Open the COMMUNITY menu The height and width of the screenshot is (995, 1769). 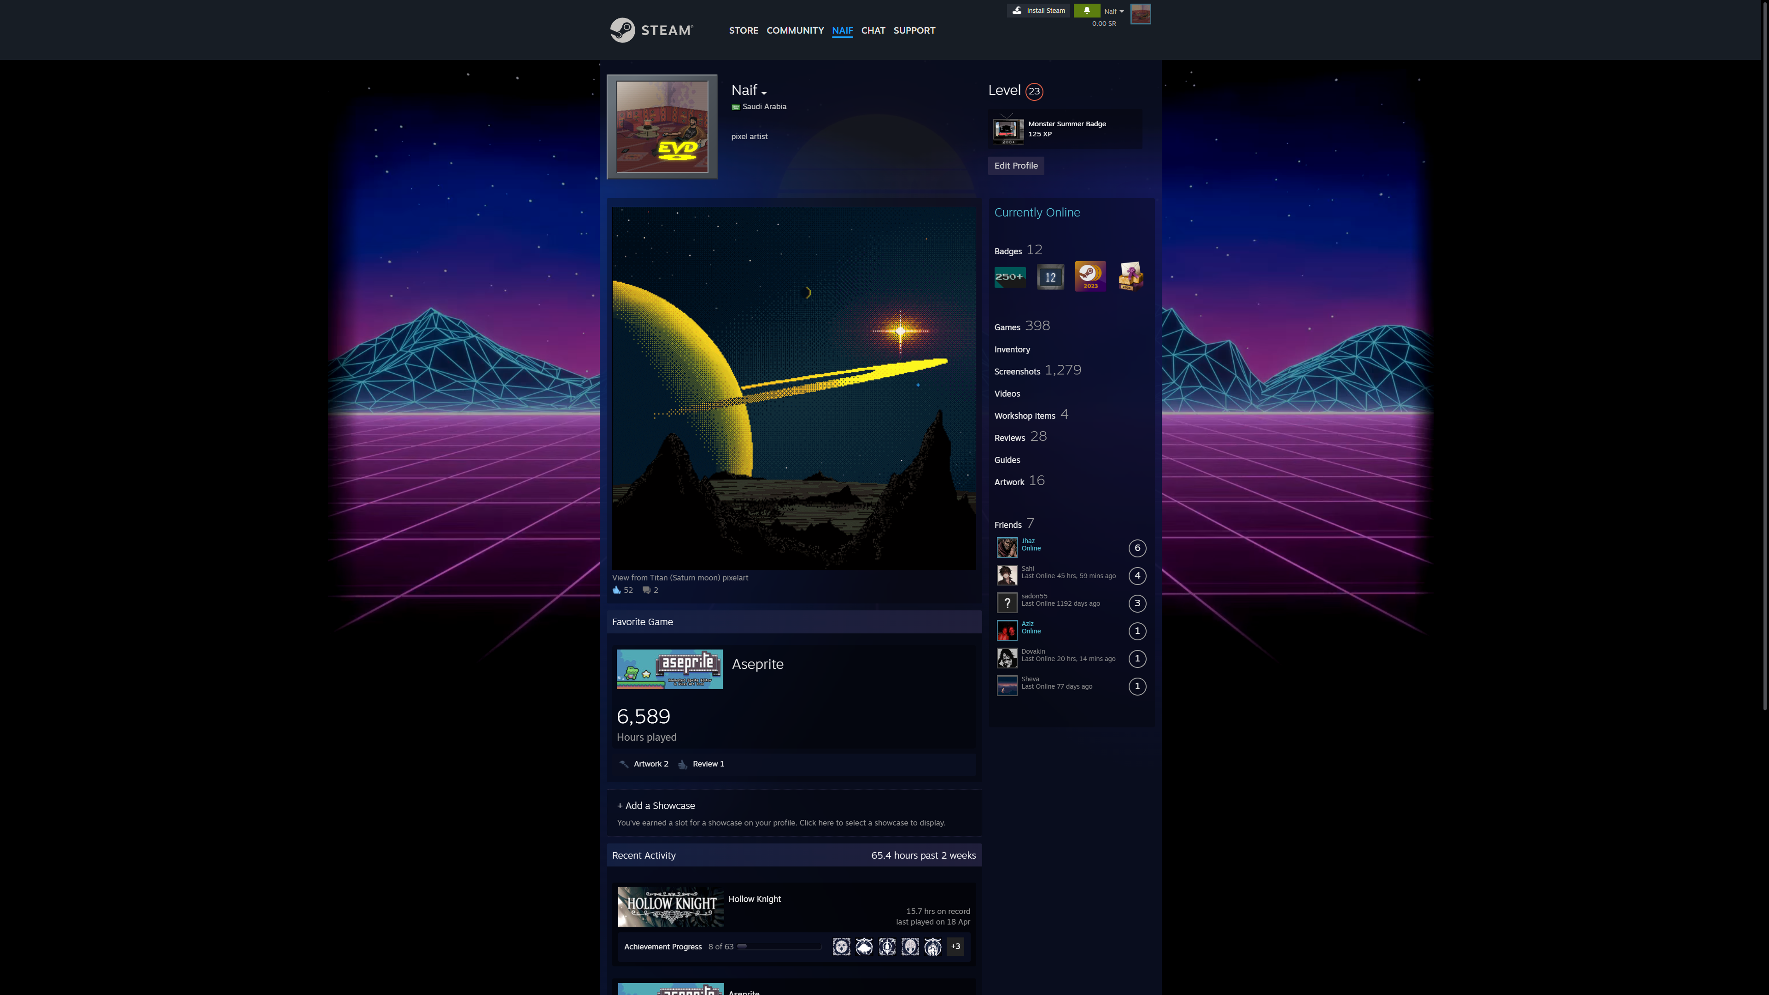click(795, 30)
